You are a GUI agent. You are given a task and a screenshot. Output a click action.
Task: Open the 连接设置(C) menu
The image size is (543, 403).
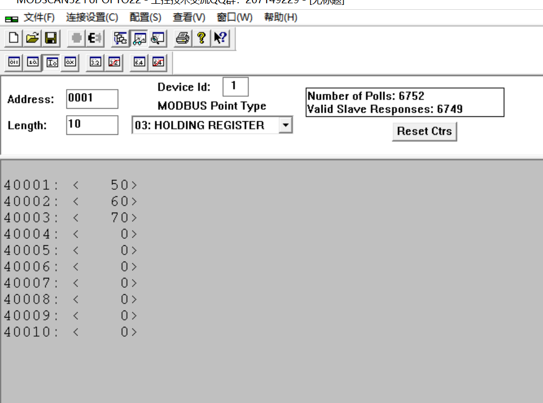coord(92,17)
